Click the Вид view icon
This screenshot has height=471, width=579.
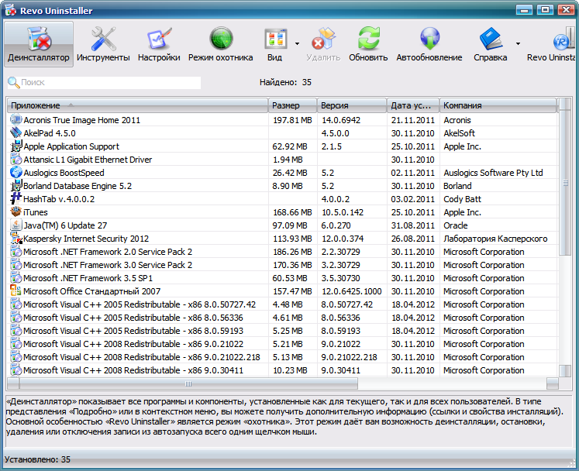275,39
